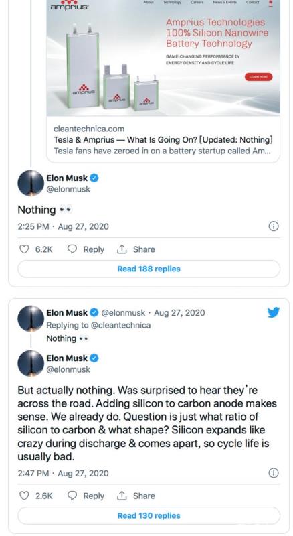Image resolution: width=293 pixels, height=536 pixels.
Task: Click the blue Twitter bird logo
Action: click(274, 312)
